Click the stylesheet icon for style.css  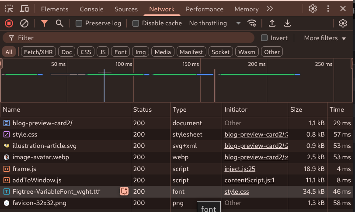pos(7,134)
